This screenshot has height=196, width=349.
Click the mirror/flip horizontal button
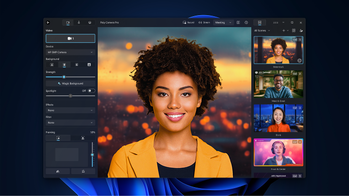(58, 171)
